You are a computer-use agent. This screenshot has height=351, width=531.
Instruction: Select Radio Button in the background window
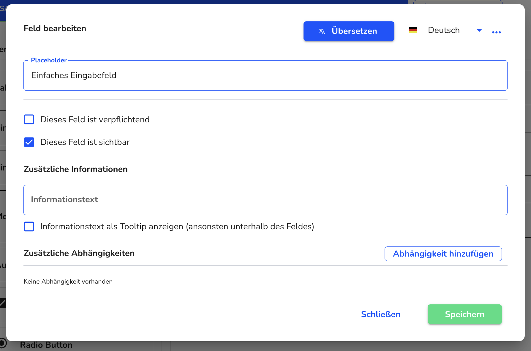pos(46,345)
